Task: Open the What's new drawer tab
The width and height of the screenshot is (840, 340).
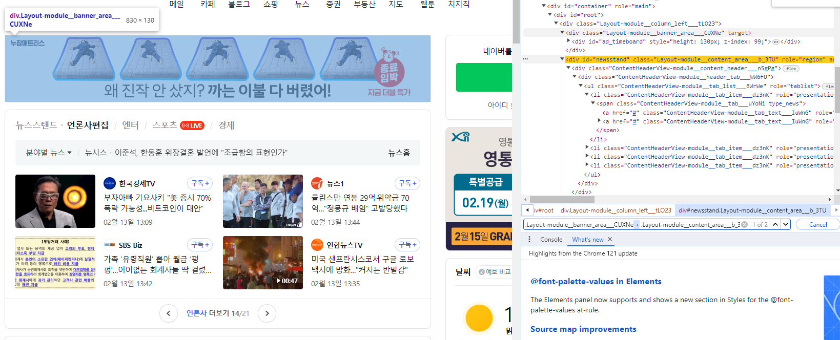Action: tap(588, 240)
